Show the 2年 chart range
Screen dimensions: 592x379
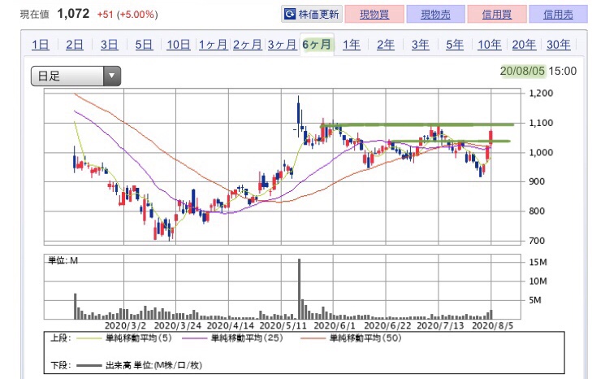click(386, 45)
